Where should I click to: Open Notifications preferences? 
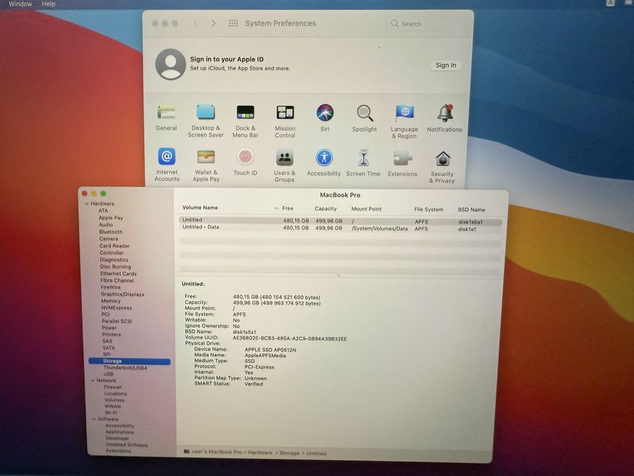pyautogui.click(x=444, y=113)
